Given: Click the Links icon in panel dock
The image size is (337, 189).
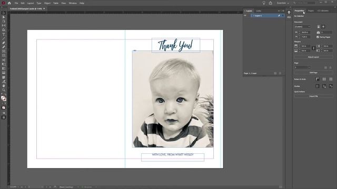Looking at the screenshot, I should [x=289, y=17].
